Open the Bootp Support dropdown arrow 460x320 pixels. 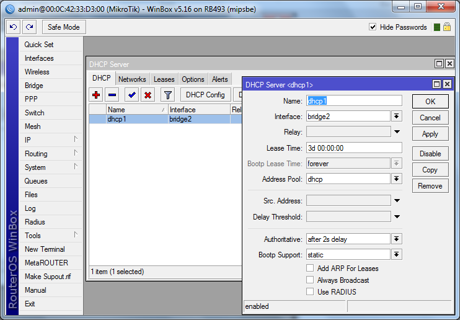(x=396, y=254)
